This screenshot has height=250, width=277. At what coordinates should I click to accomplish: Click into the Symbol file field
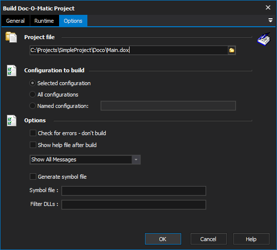point(134,191)
